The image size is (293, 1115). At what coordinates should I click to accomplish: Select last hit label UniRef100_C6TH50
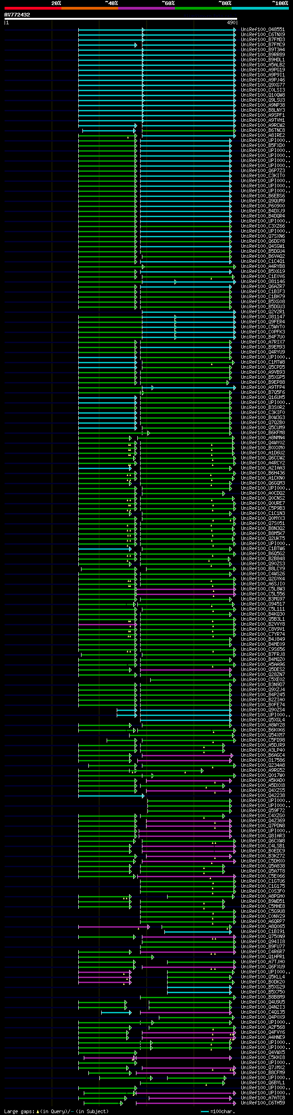click(263, 1103)
